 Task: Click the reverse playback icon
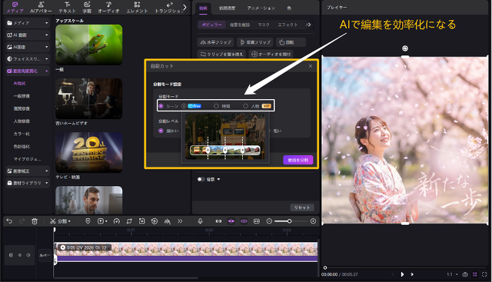155,221
